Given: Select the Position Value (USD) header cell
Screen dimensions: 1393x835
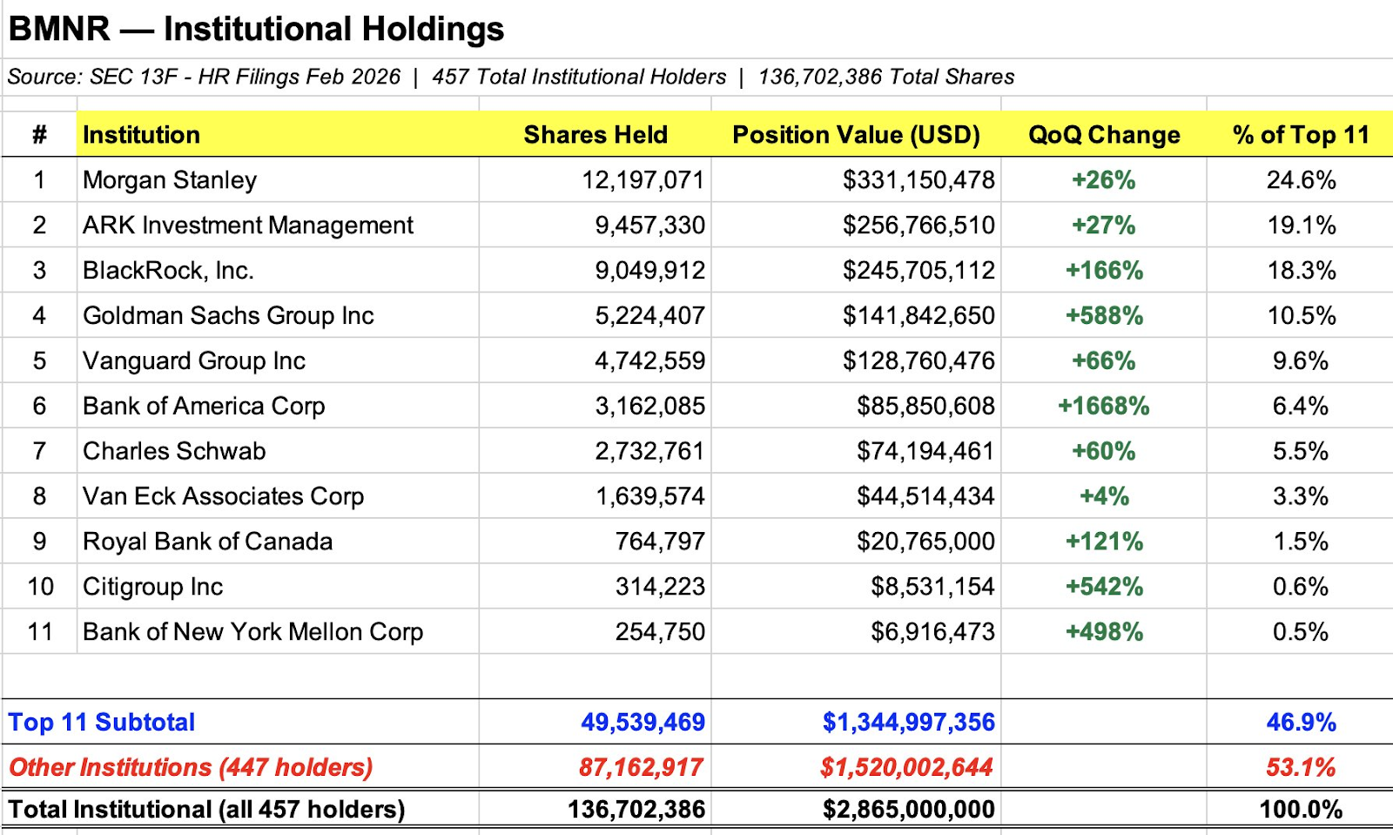Looking at the screenshot, I should pos(856,135).
